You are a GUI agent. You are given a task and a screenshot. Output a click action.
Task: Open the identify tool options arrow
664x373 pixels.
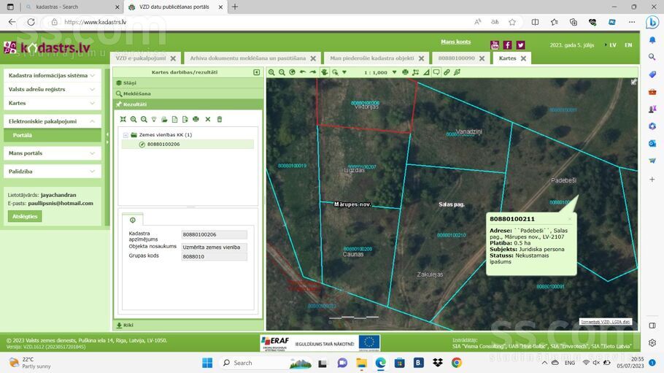point(344,72)
